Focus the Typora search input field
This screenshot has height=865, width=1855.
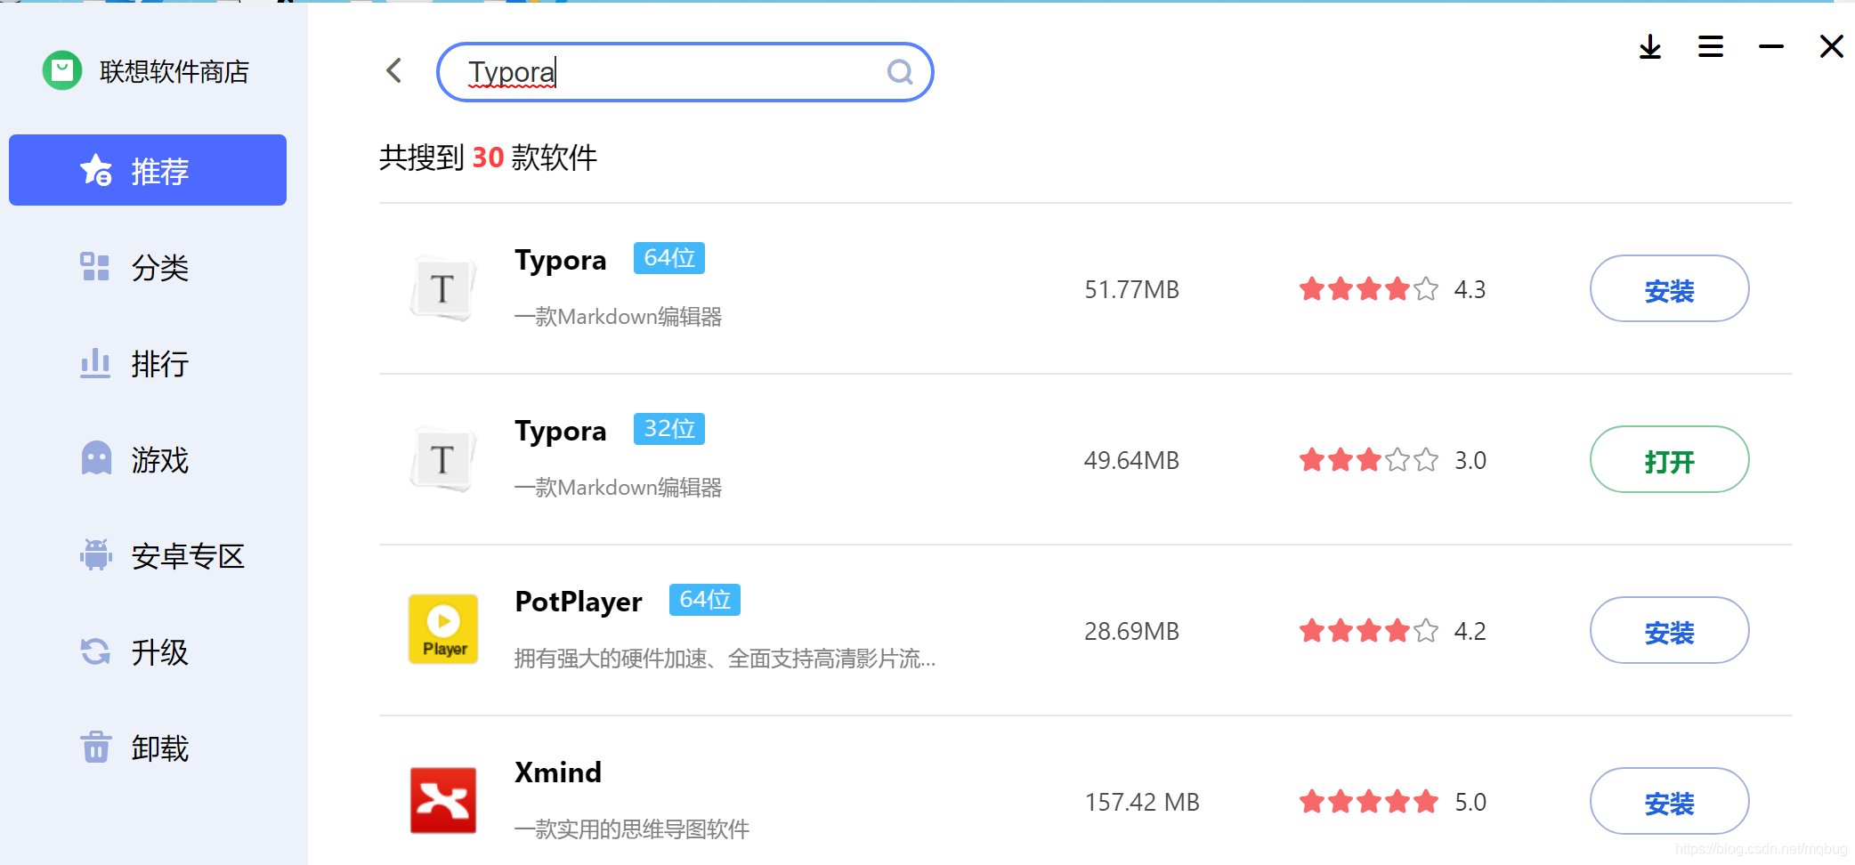click(x=684, y=72)
